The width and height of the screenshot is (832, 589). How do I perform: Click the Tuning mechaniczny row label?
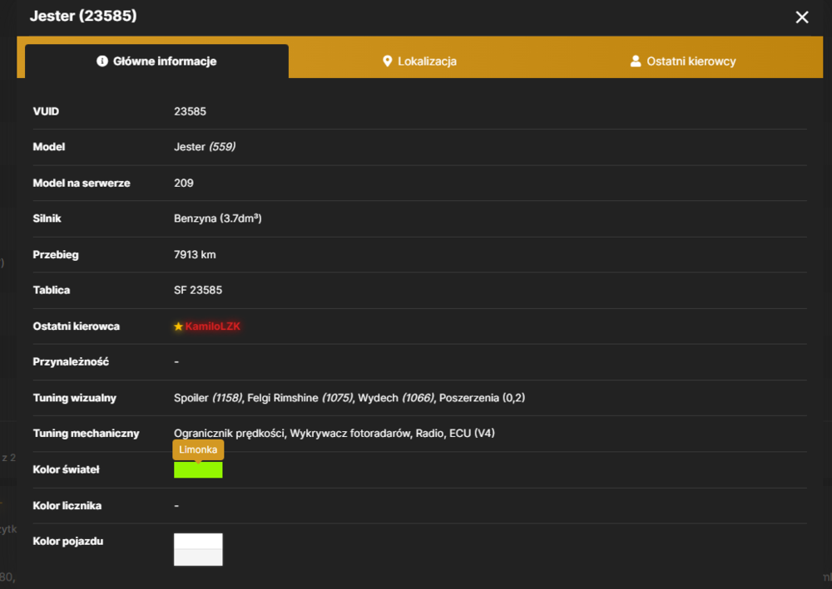(x=86, y=434)
